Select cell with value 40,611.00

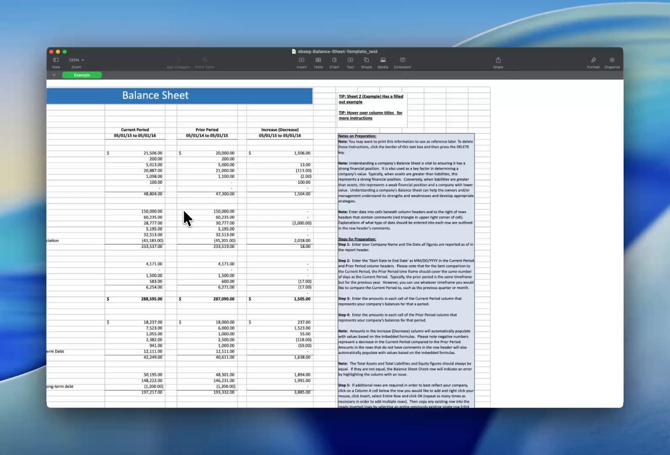(x=224, y=357)
